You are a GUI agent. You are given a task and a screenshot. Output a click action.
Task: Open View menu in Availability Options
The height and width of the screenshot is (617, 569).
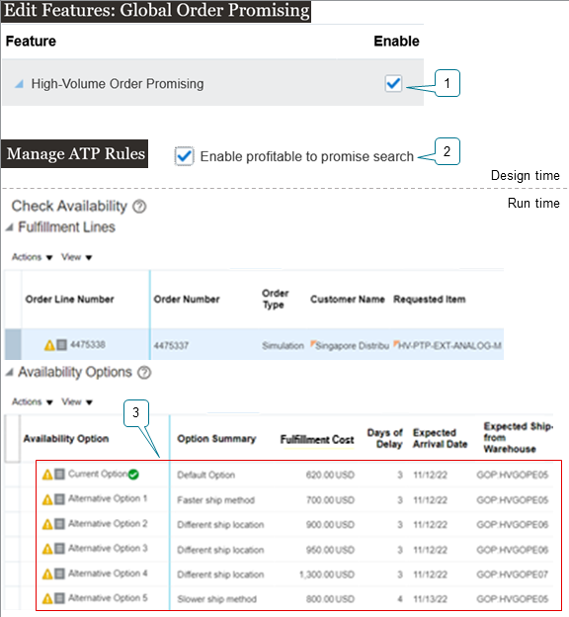point(77,402)
